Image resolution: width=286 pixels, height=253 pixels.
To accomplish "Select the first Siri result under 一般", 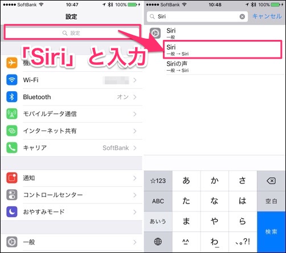I will (215, 33).
